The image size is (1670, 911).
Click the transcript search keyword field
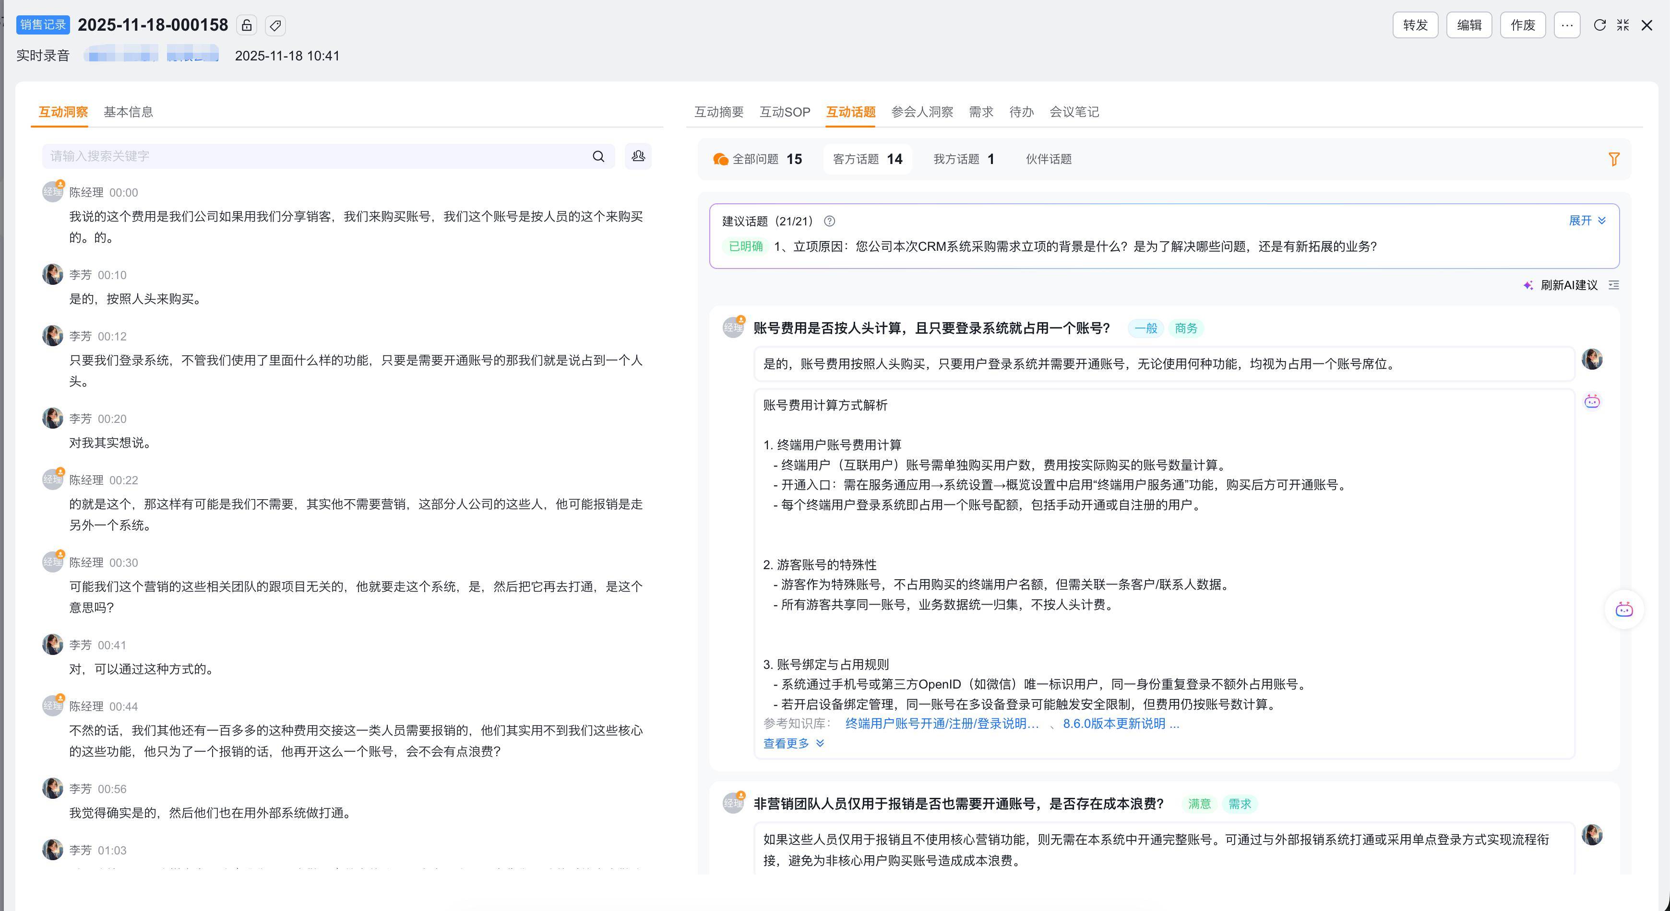(311, 156)
